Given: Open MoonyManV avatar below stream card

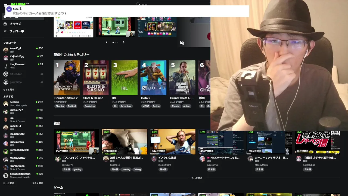Looking at the screenshot, I should point(250,159).
